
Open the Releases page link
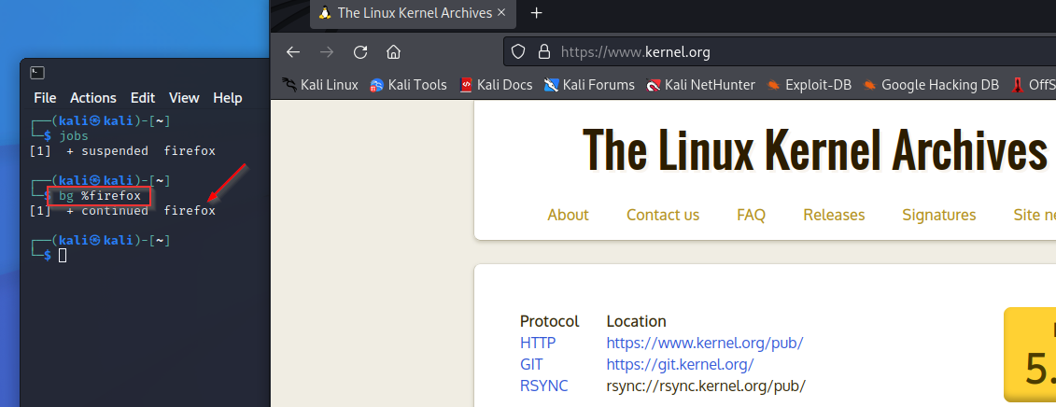coord(834,215)
